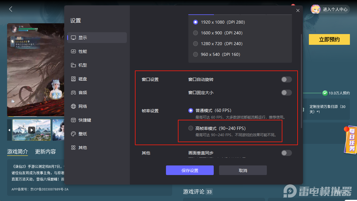Play the game trailer video thumbnail

pos(32,130)
